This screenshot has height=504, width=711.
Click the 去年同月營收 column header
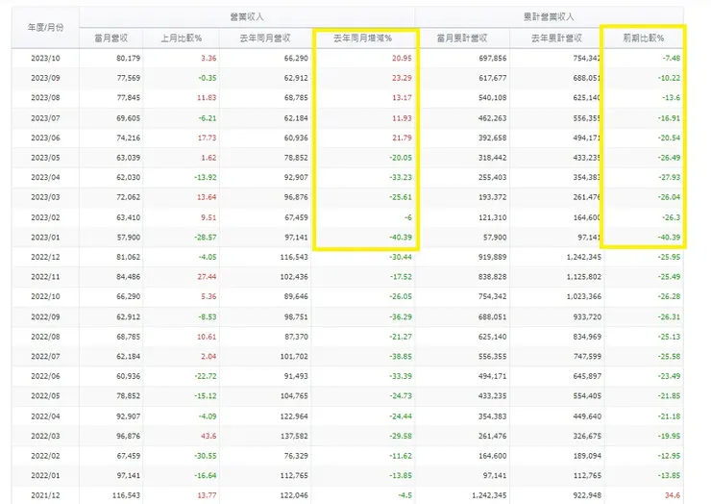click(x=265, y=38)
